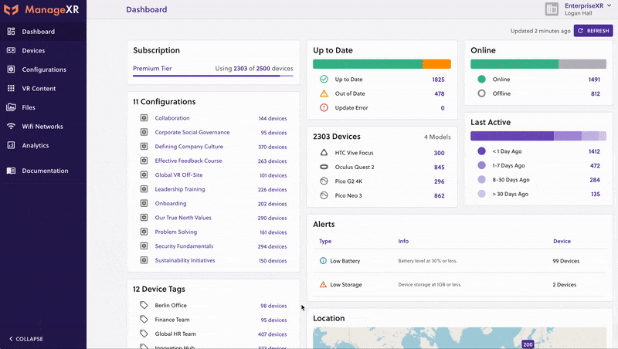The height and width of the screenshot is (349, 618).
Task: Click the Device column header in Alerts
Action: coord(562,241)
